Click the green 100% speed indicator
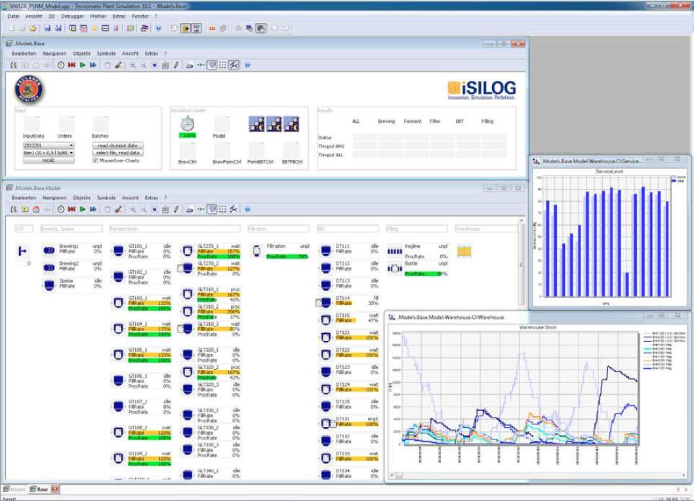The width and height of the screenshot is (694, 501). point(188,136)
